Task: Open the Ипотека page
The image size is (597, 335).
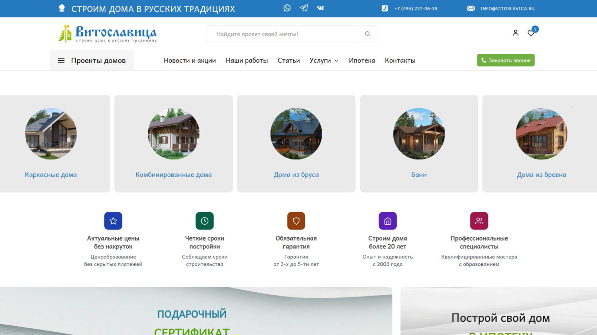Action: tap(362, 60)
